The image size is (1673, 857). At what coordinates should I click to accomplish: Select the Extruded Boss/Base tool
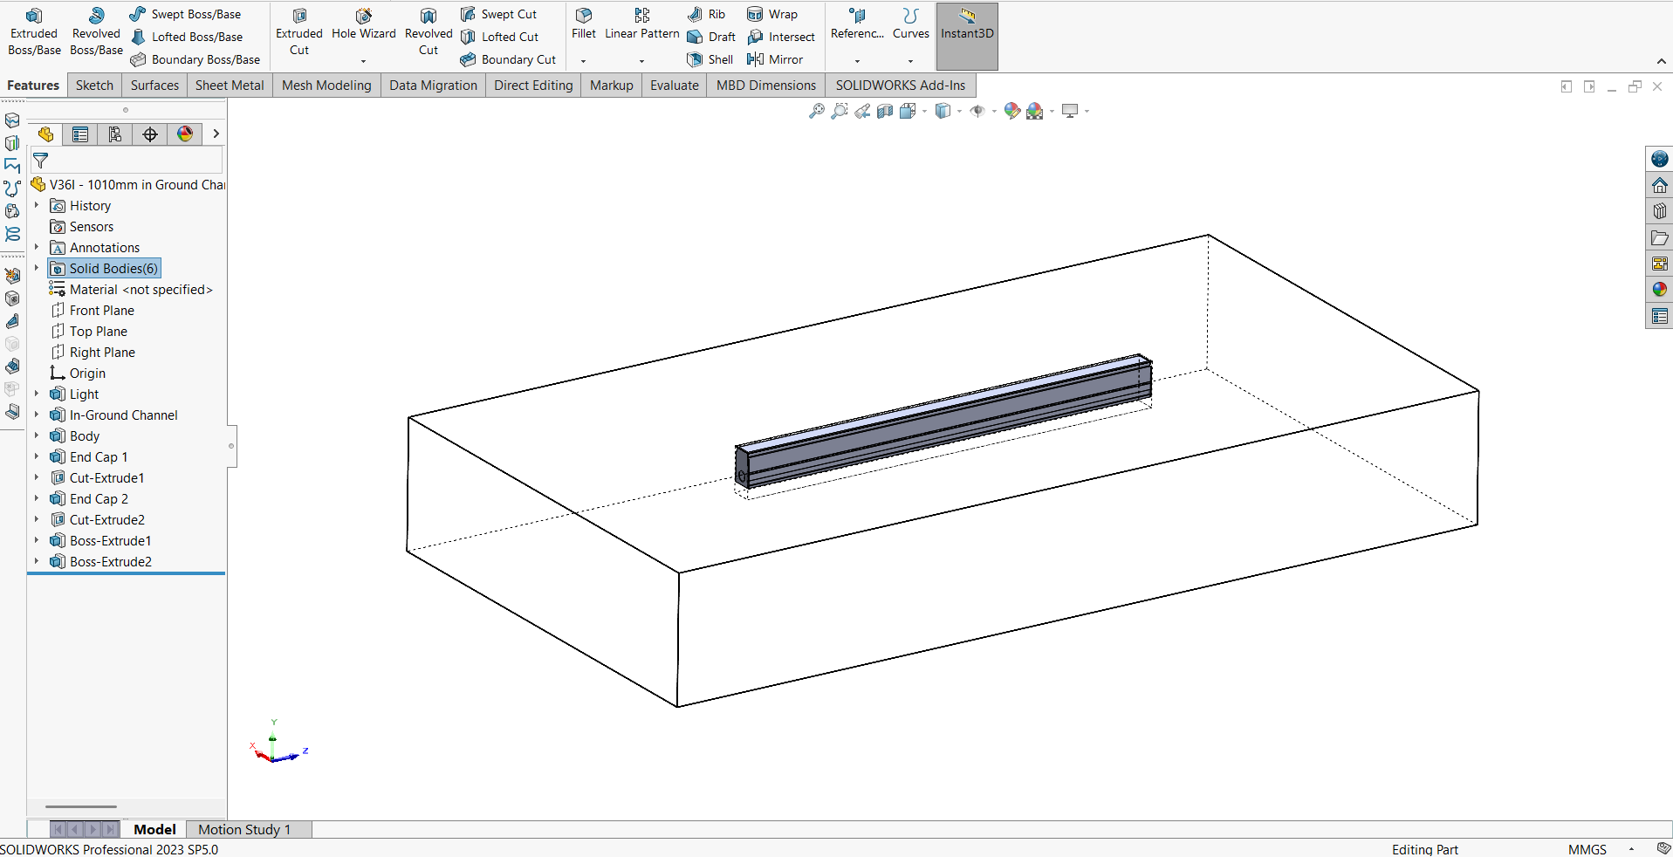click(x=34, y=32)
